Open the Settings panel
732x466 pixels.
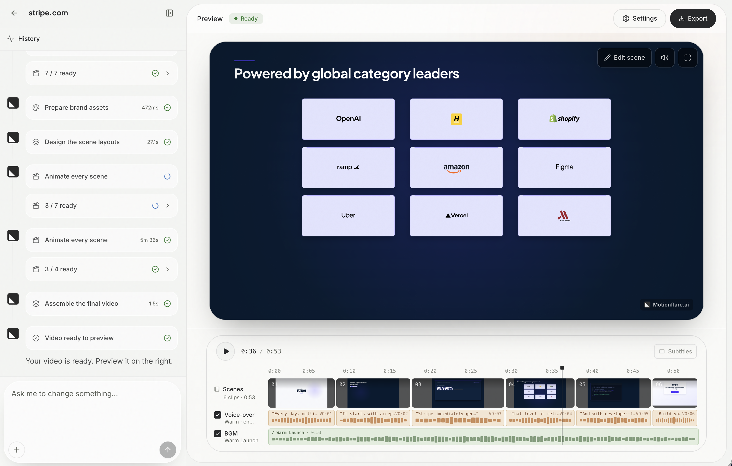pos(640,19)
